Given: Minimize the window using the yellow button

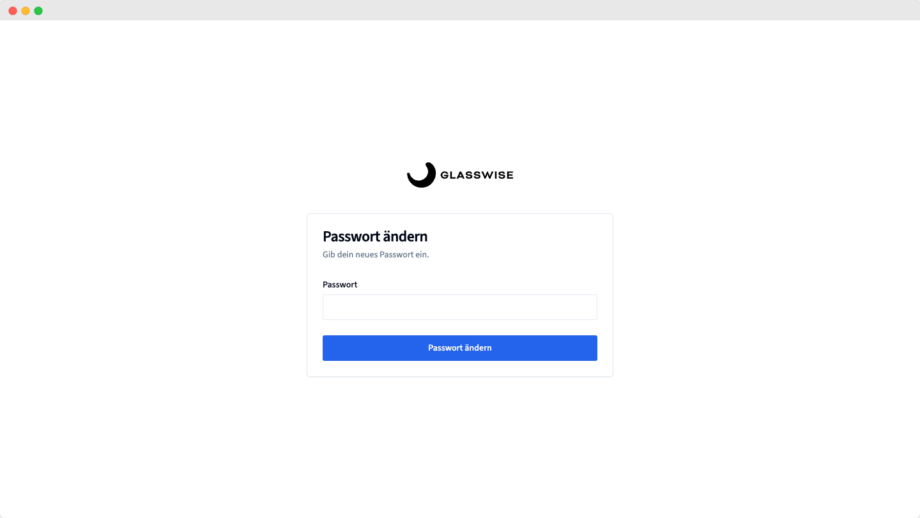Looking at the screenshot, I should (26, 11).
